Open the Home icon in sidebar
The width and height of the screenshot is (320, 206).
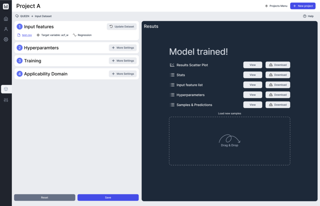[x=6, y=19]
